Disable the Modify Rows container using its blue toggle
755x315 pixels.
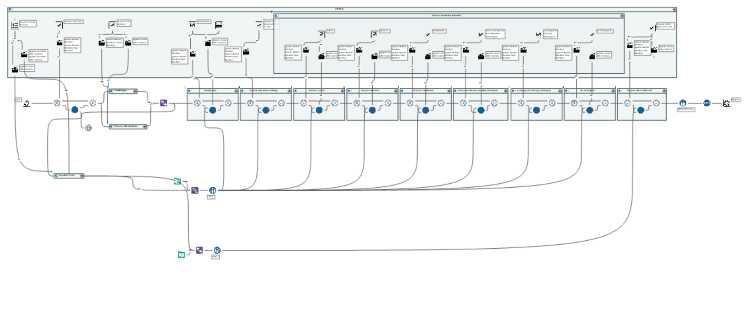(x=190, y=91)
